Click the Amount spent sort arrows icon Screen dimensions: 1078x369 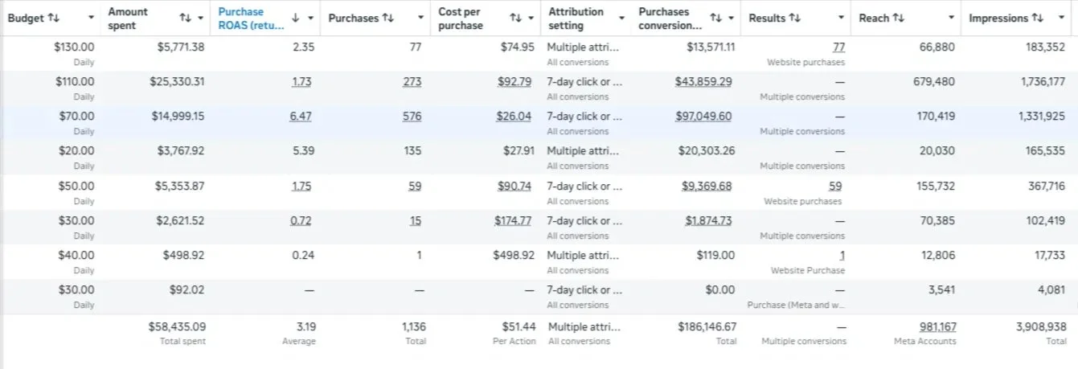186,18
